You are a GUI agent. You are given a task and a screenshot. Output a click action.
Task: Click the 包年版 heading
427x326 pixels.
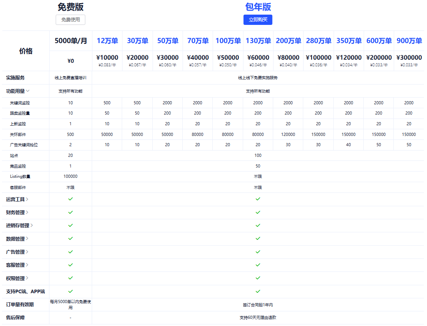coord(258,7)
